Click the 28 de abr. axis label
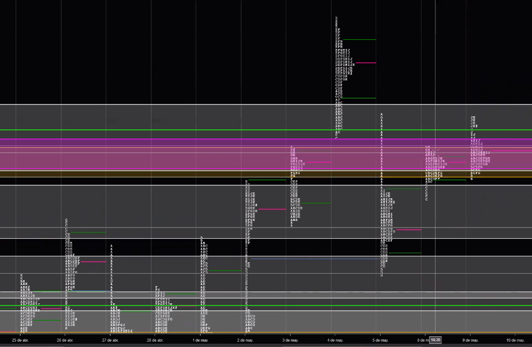The height and width of the screenshot is (347, 532). (155, 340)
